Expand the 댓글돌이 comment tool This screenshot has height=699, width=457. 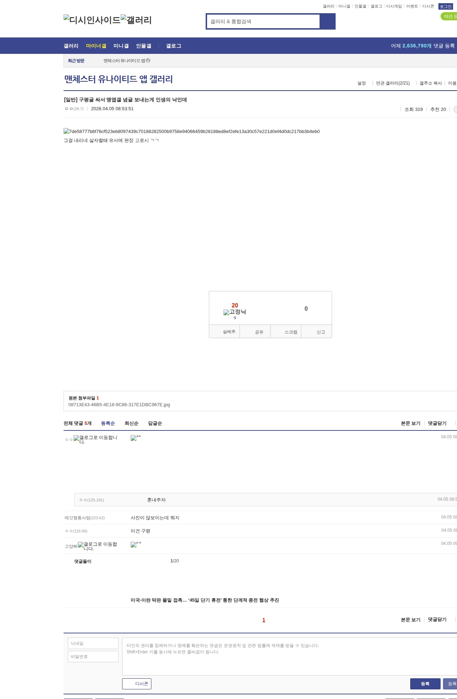pos(82,561)
